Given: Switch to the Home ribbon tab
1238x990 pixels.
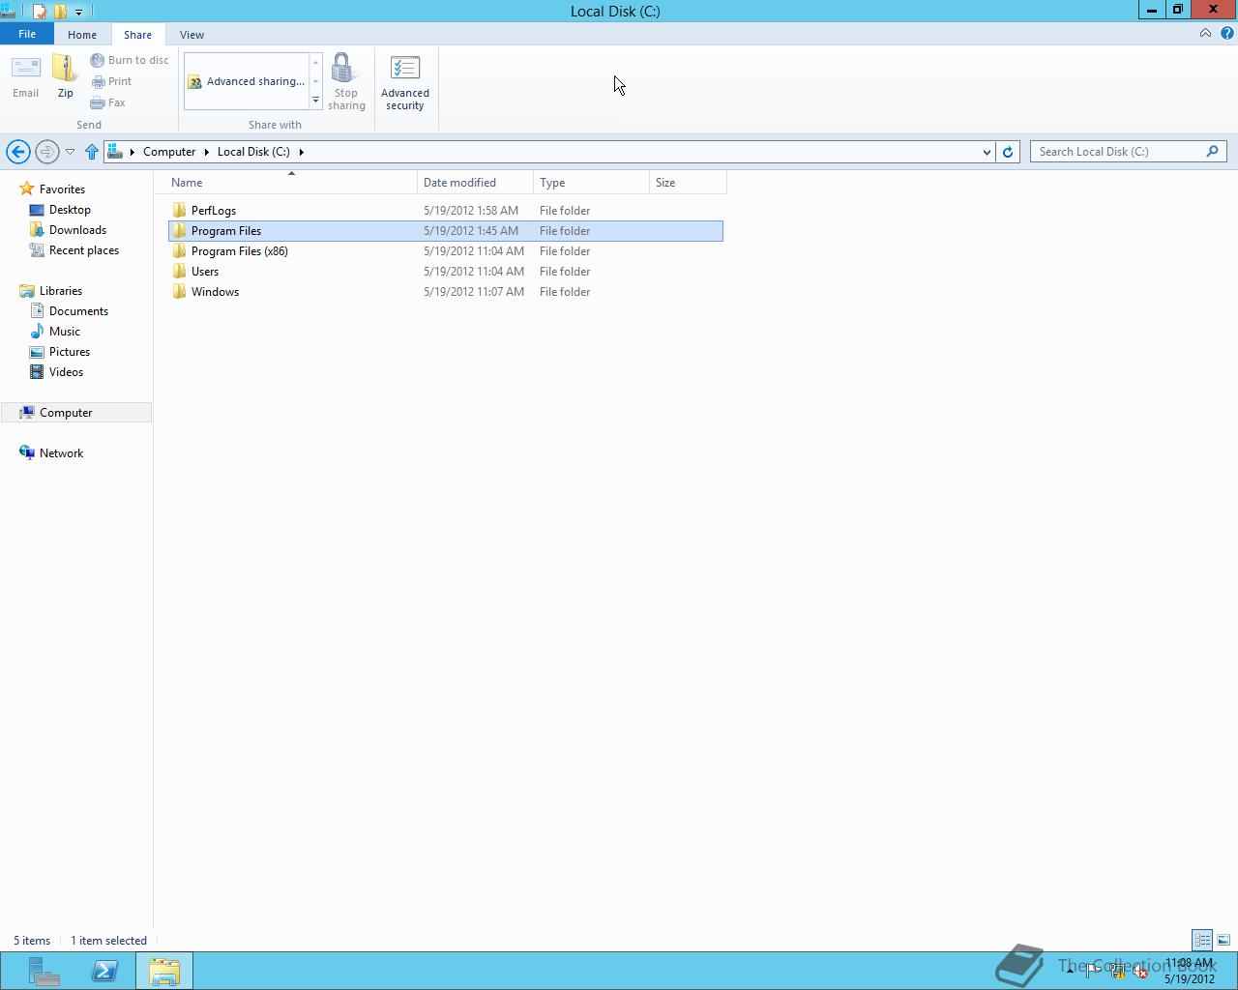Looking at the screenshot, I should 82,35.
